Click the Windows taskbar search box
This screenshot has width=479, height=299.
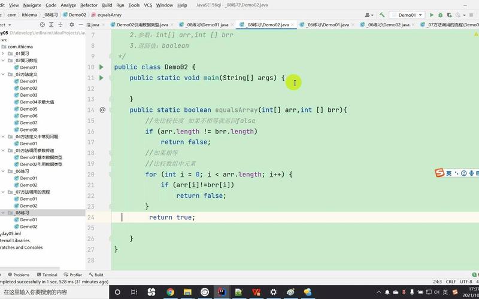click(54, 292)
